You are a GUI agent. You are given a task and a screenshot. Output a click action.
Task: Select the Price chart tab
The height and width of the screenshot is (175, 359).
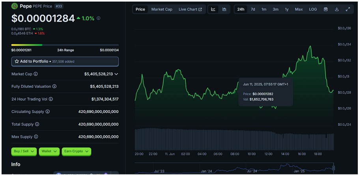pyautogui.click(x=140, y=9)
